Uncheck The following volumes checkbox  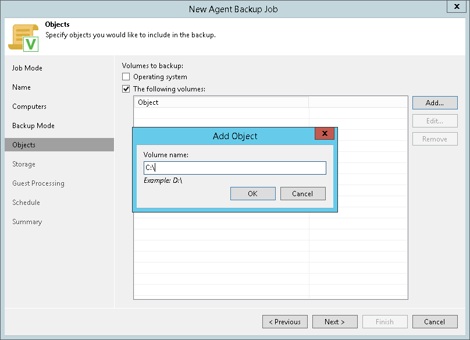click(126, 89)
